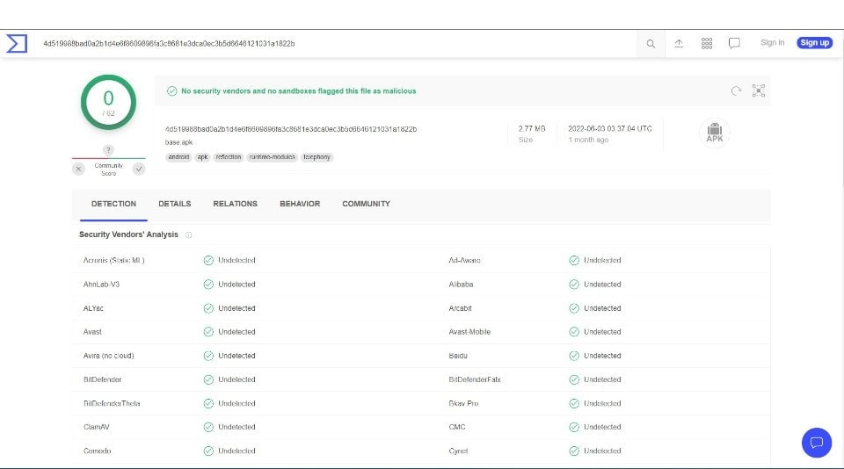Open the chat support bubble

coord(816,442)
